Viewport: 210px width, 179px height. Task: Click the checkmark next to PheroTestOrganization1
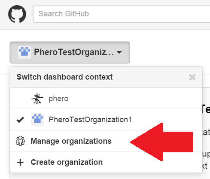20,120
